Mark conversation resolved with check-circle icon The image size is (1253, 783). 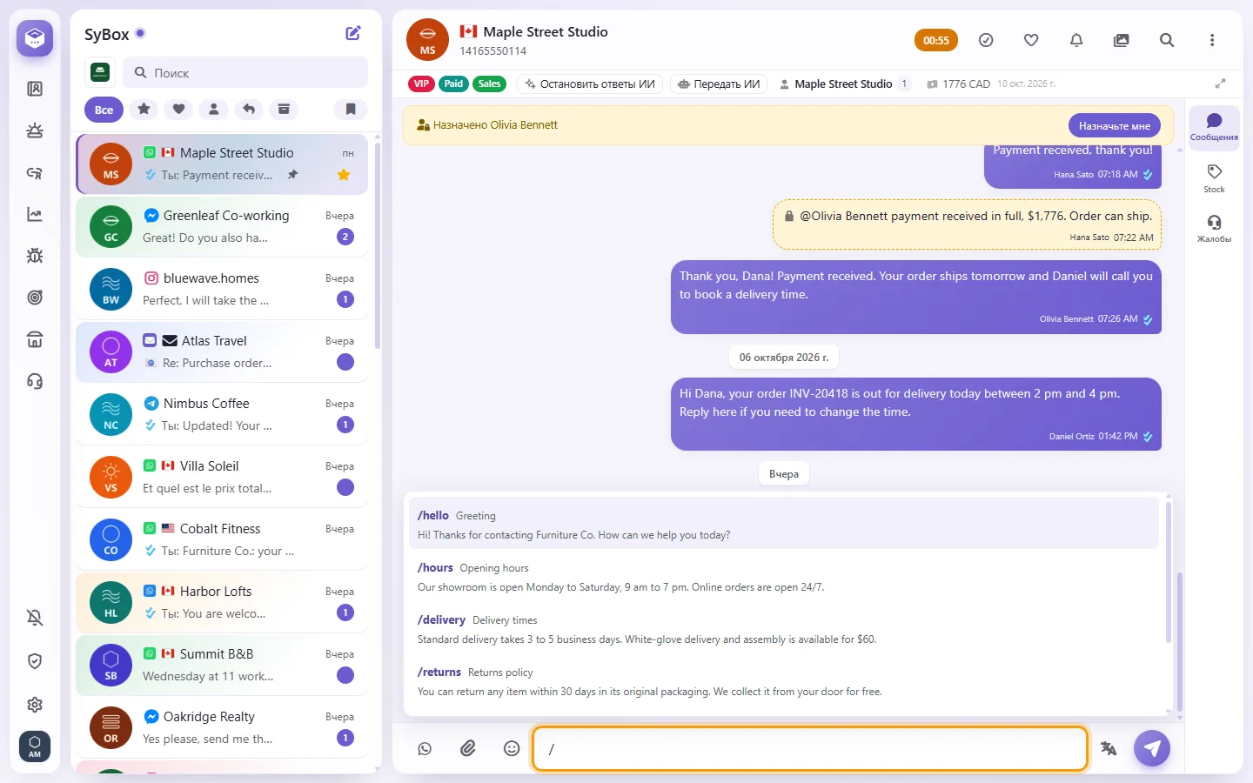(986, 40)
